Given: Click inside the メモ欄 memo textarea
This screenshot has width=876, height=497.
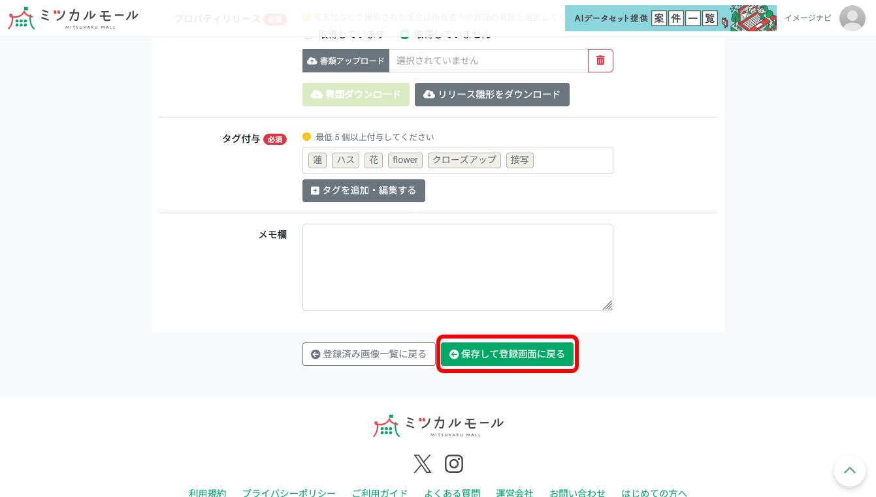Looking at the screenshot, I should pyautogui.click(x=457, y=267).
